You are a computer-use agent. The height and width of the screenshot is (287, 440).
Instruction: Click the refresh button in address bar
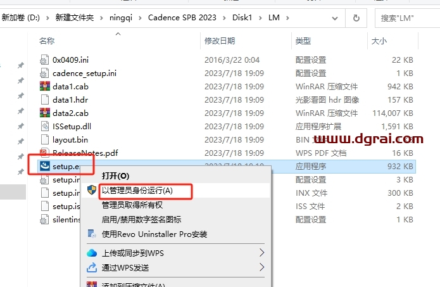pos(356,18)
